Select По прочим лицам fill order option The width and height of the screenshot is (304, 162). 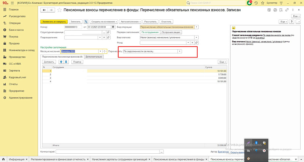tap(171, 33)
